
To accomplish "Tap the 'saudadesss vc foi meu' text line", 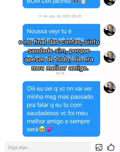I will point(57,113).
